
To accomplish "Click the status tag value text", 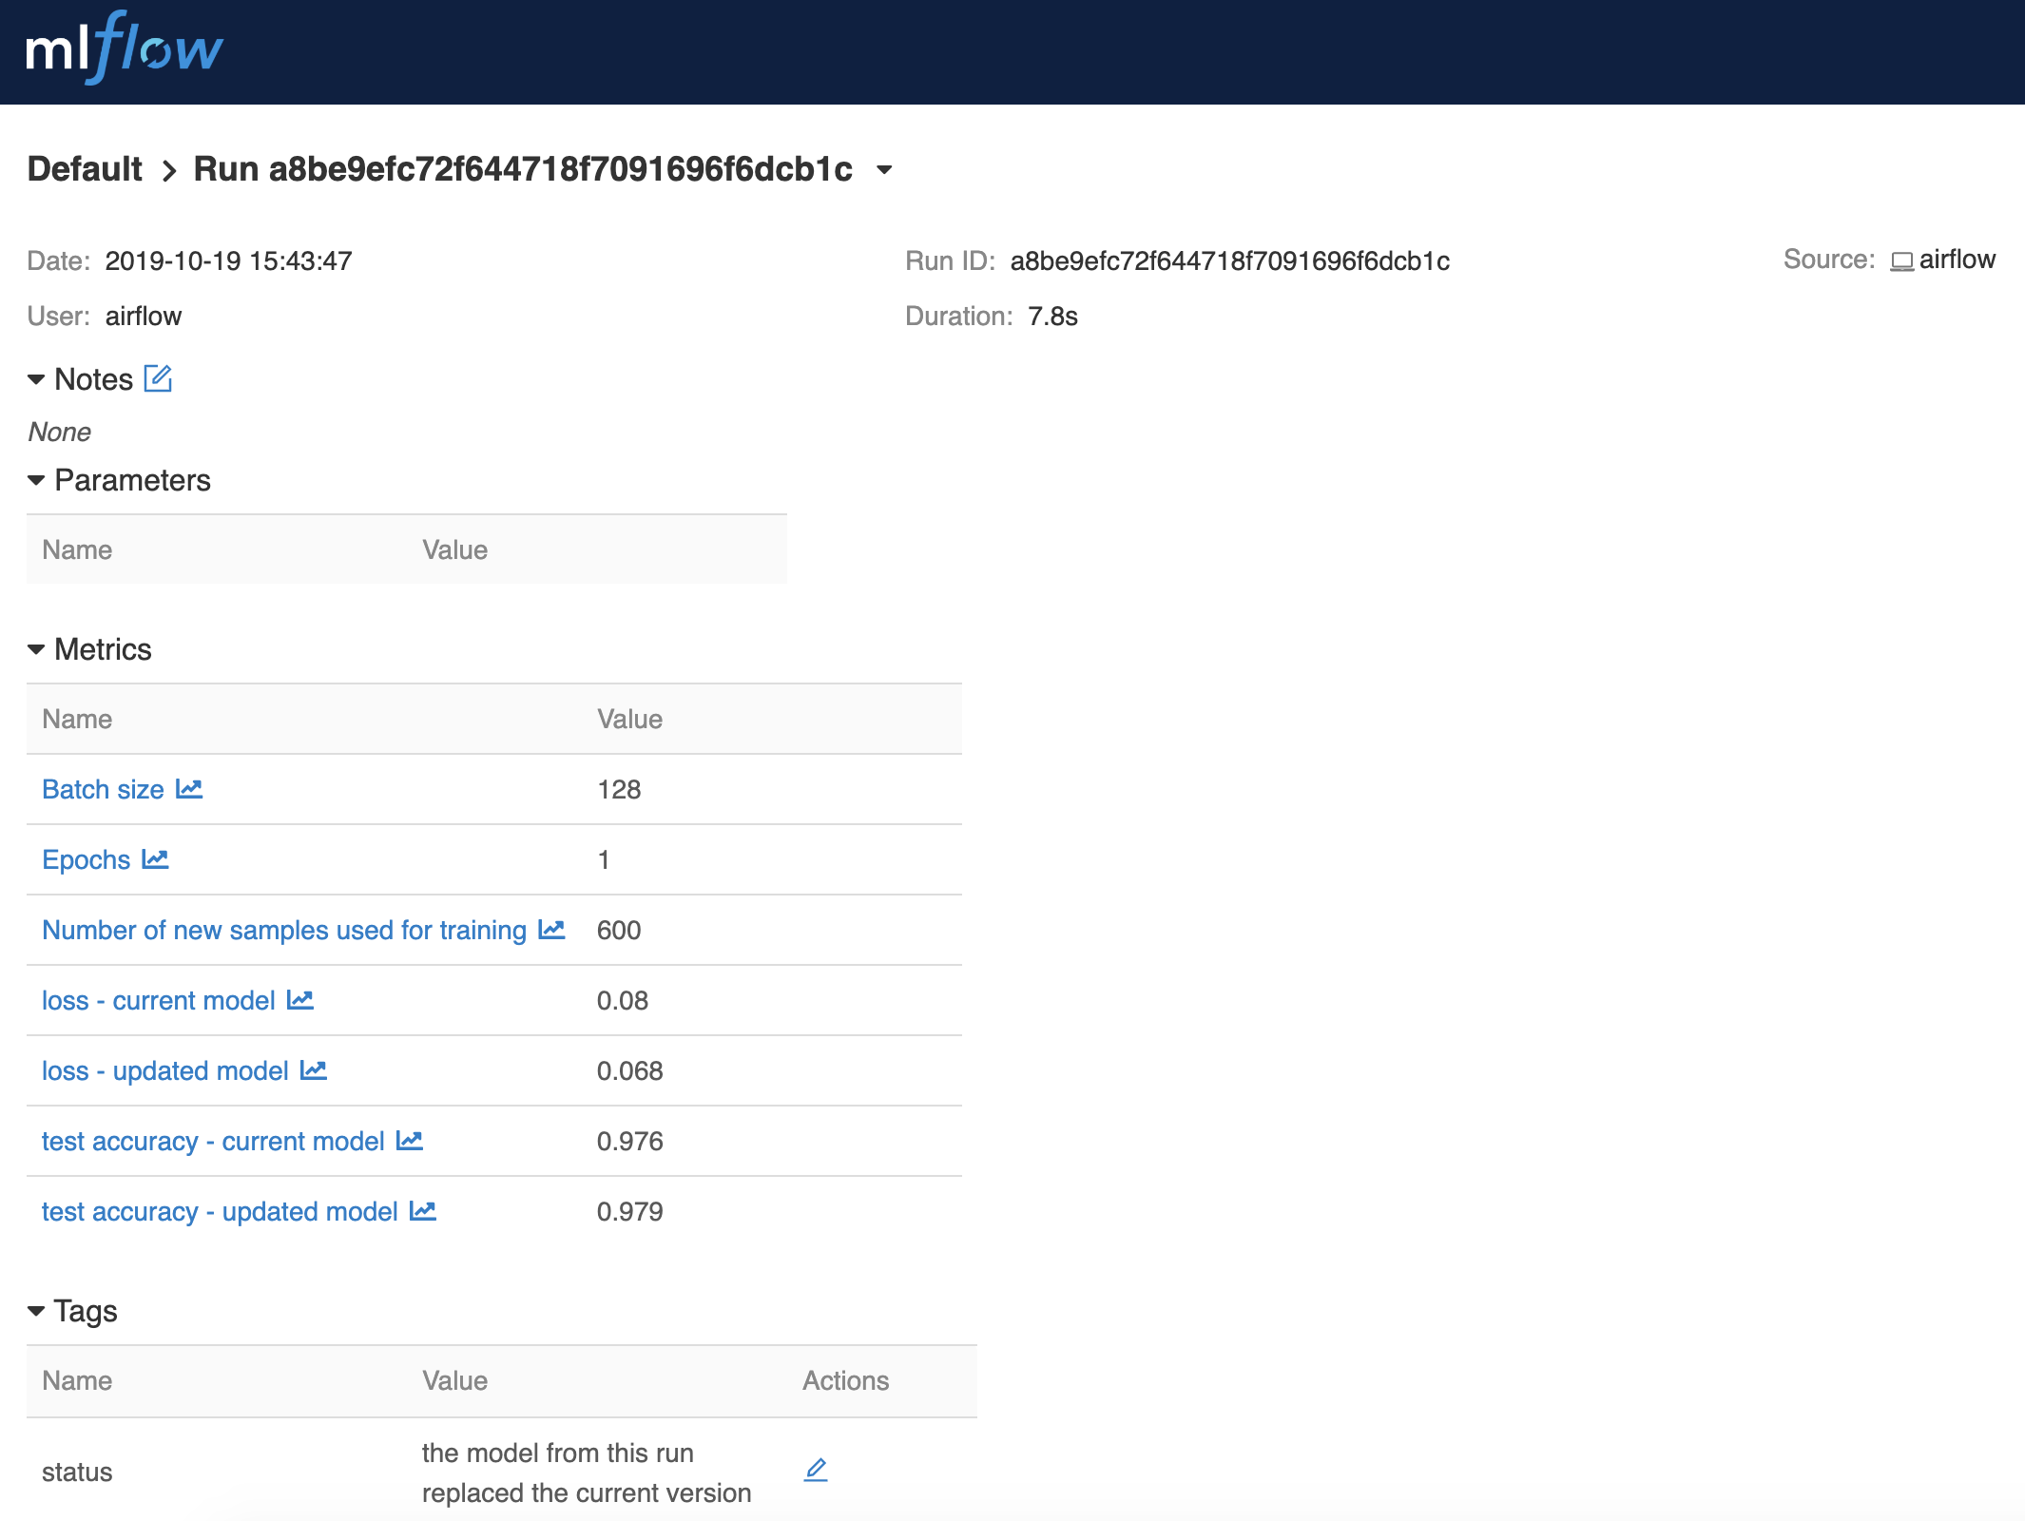I will tap(587, 1473).
